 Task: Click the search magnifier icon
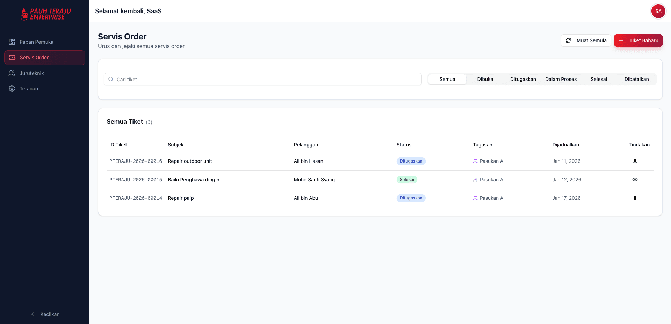[111, 80]
